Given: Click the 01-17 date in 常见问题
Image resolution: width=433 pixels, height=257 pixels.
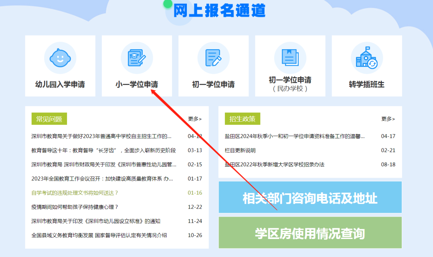Looking at the screenshot, I should 195,179.
